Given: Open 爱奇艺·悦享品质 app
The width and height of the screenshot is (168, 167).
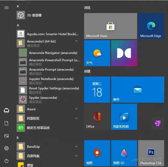Looking at the screenshot, I should (x=48, y=128).
